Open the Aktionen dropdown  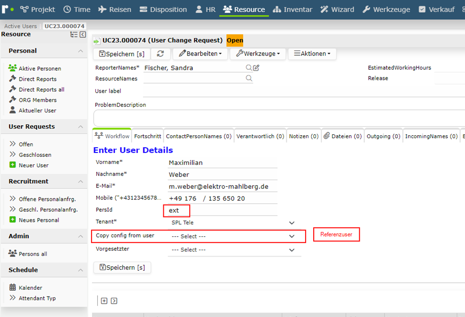pos(312,54)
